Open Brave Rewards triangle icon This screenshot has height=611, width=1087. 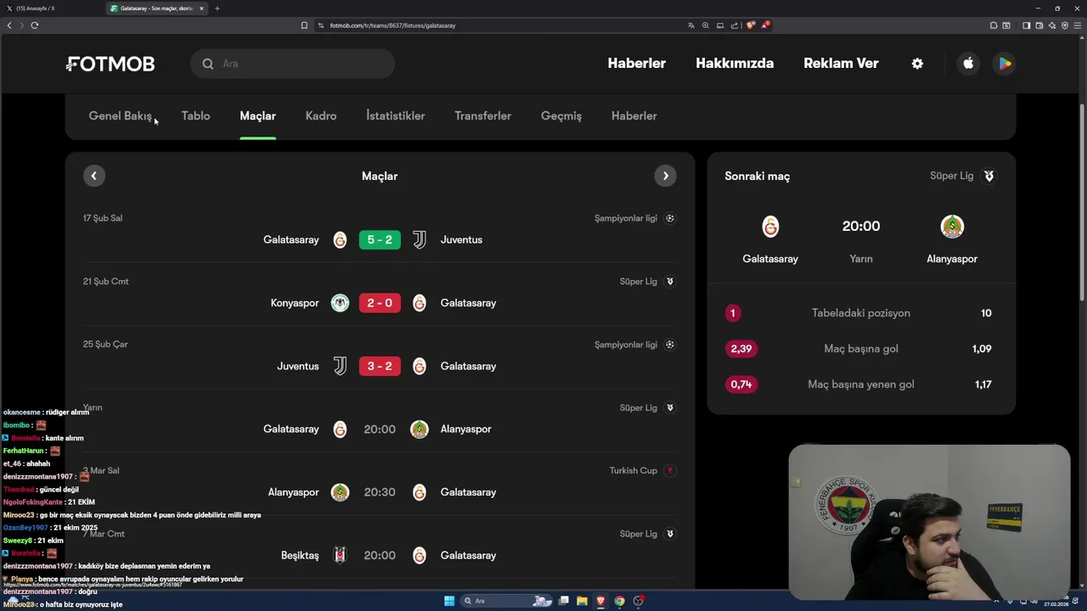(765, 25)
